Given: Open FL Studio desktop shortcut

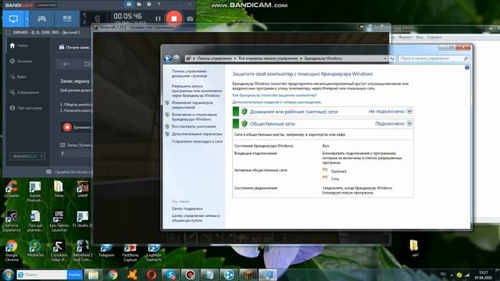Looking at the screenshot, I should (x=83, y=219).
